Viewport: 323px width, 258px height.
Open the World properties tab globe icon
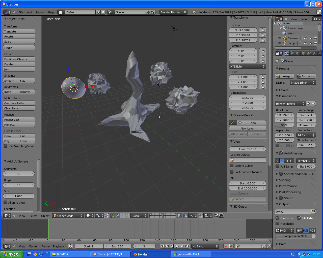point(298,53)
